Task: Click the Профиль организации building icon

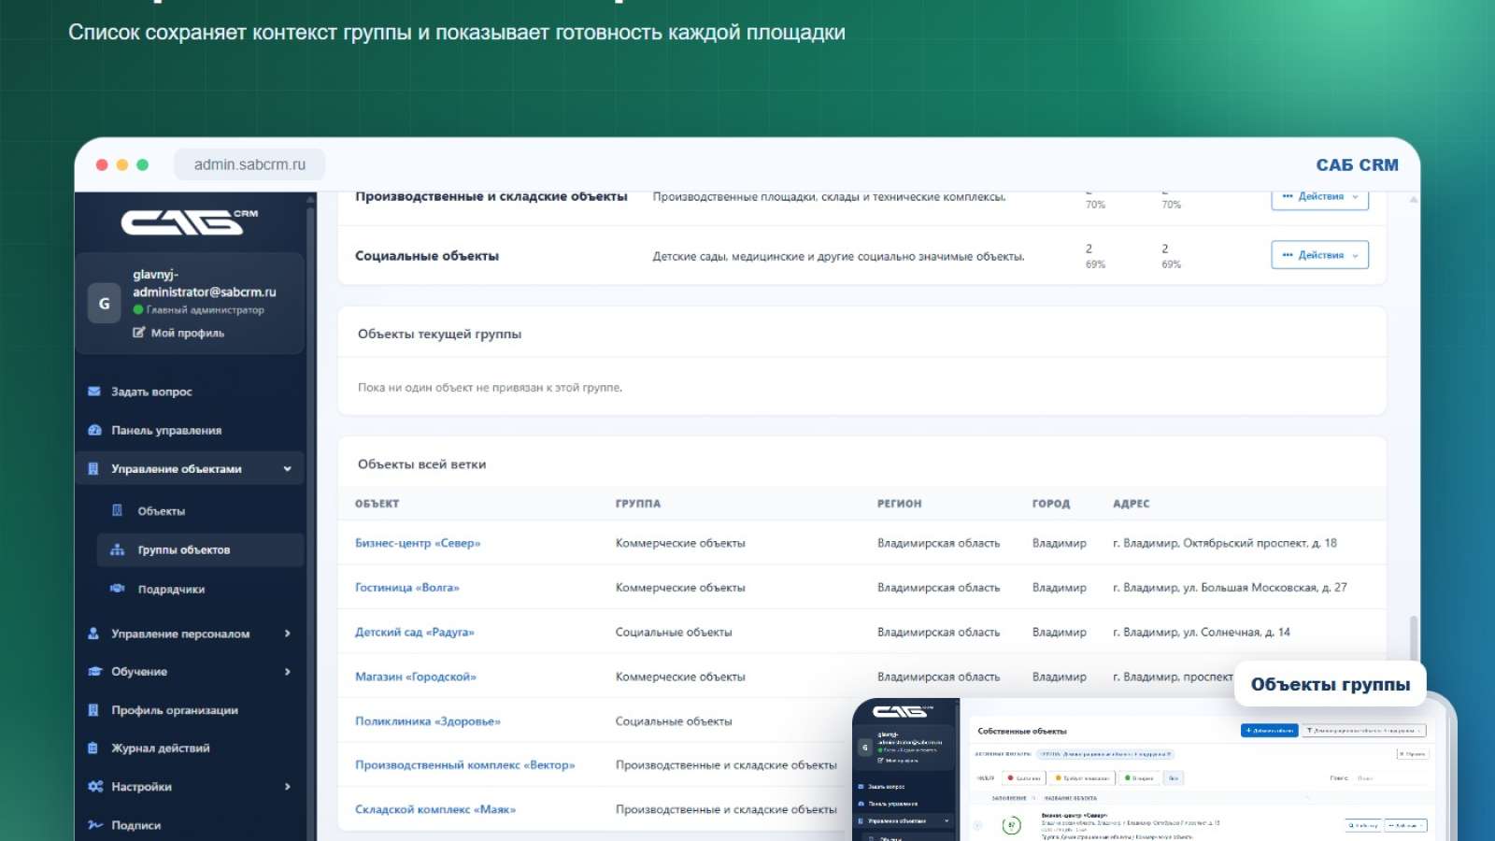Action: [93, 710]
